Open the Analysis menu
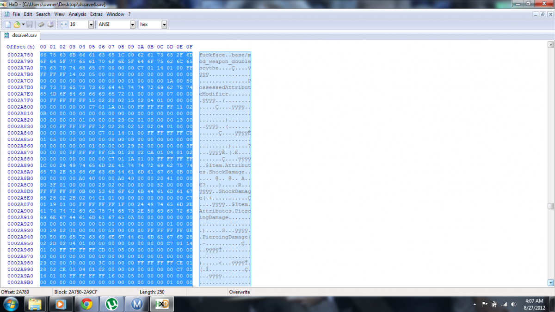The width and height of the screenshot is (555, 312). point(77,14)
